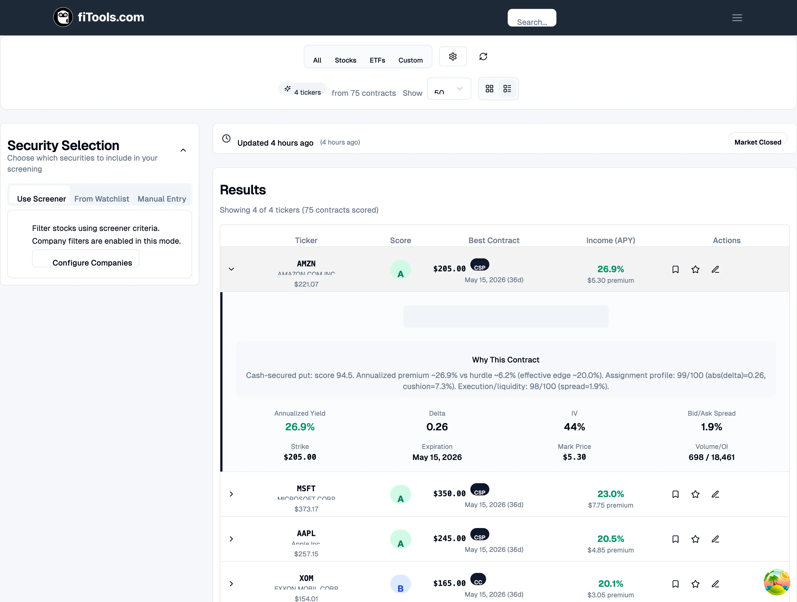797x602 pixels.
Task: Expand the XOM row details
Action: point(231,584)
